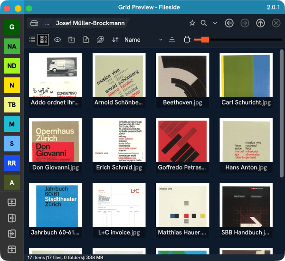
Task: Click the Hans Anton.jpg file name label
Action: pyautogui.click(x=246, y=168)
